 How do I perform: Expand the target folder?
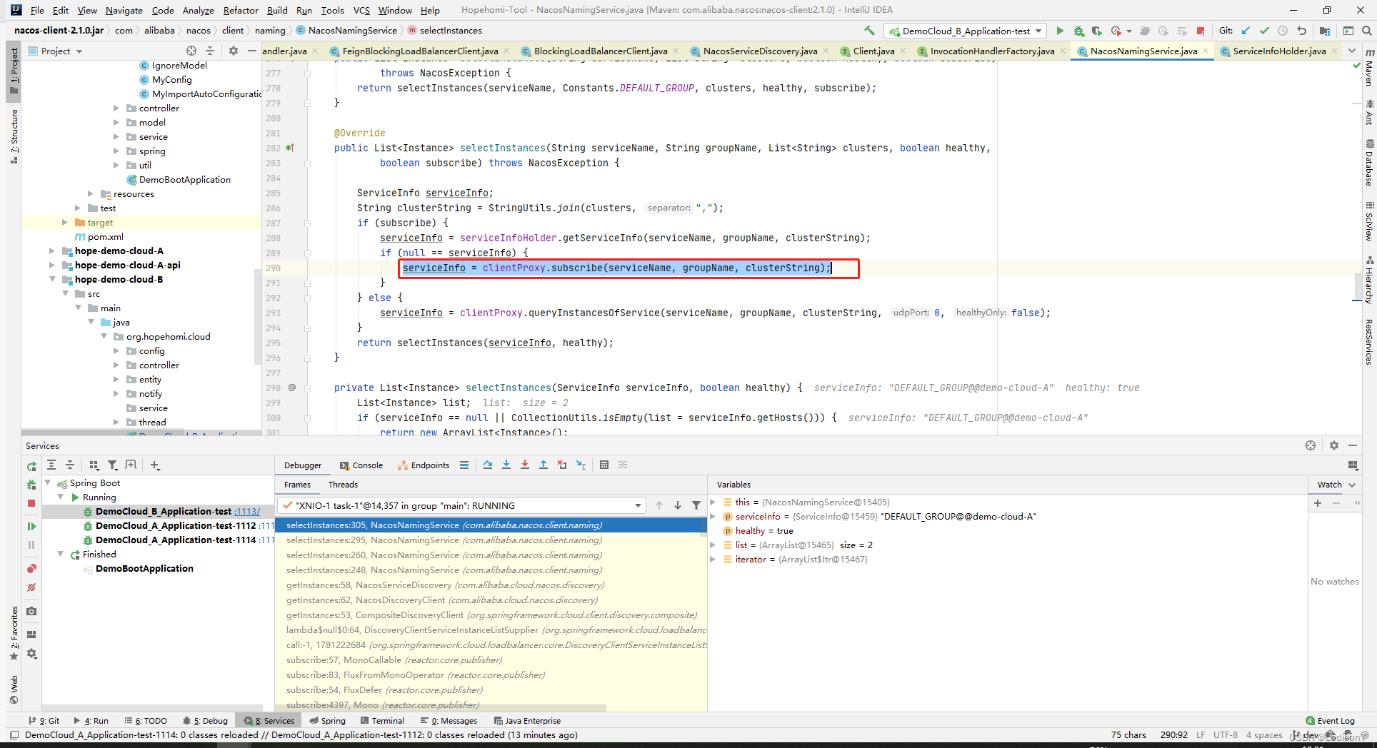point(65,223)
